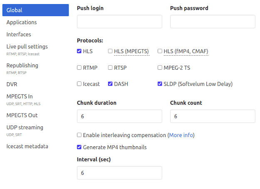This screenshot has height=189, width=260.
Task: Click the Push login input field
Action: 119,22
